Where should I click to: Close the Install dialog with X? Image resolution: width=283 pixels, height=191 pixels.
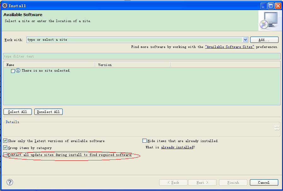point(278,6)
